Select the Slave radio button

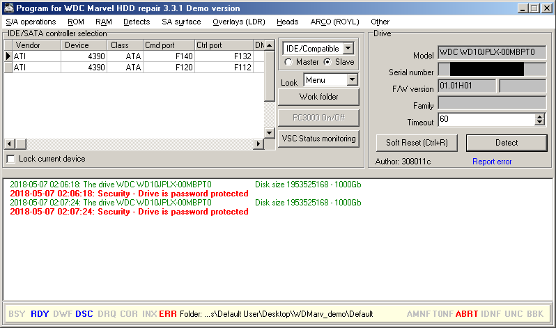click(x=327, y=62)
